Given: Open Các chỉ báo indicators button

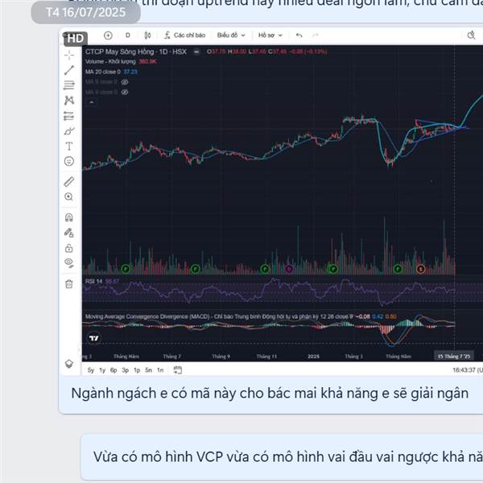Looking at the screenshot, I should 184,35.
